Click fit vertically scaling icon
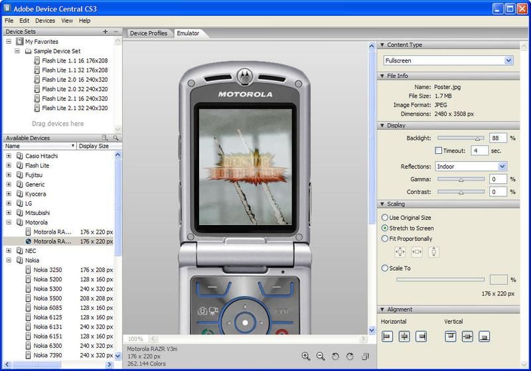531x371 pixels. 434,252
